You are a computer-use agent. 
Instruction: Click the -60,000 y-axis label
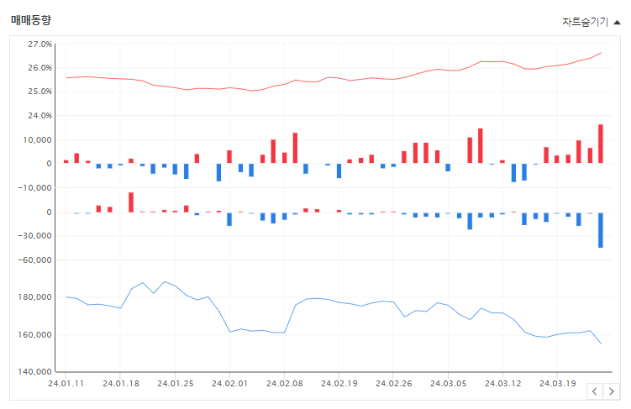(34, 260)
